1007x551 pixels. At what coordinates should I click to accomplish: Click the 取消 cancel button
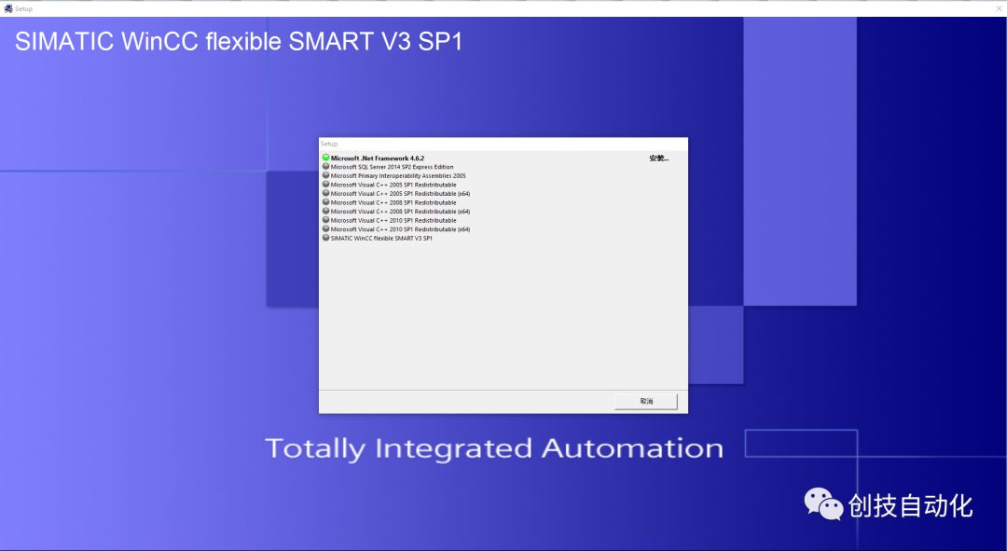pyautogui.click(x=645, y=402)
